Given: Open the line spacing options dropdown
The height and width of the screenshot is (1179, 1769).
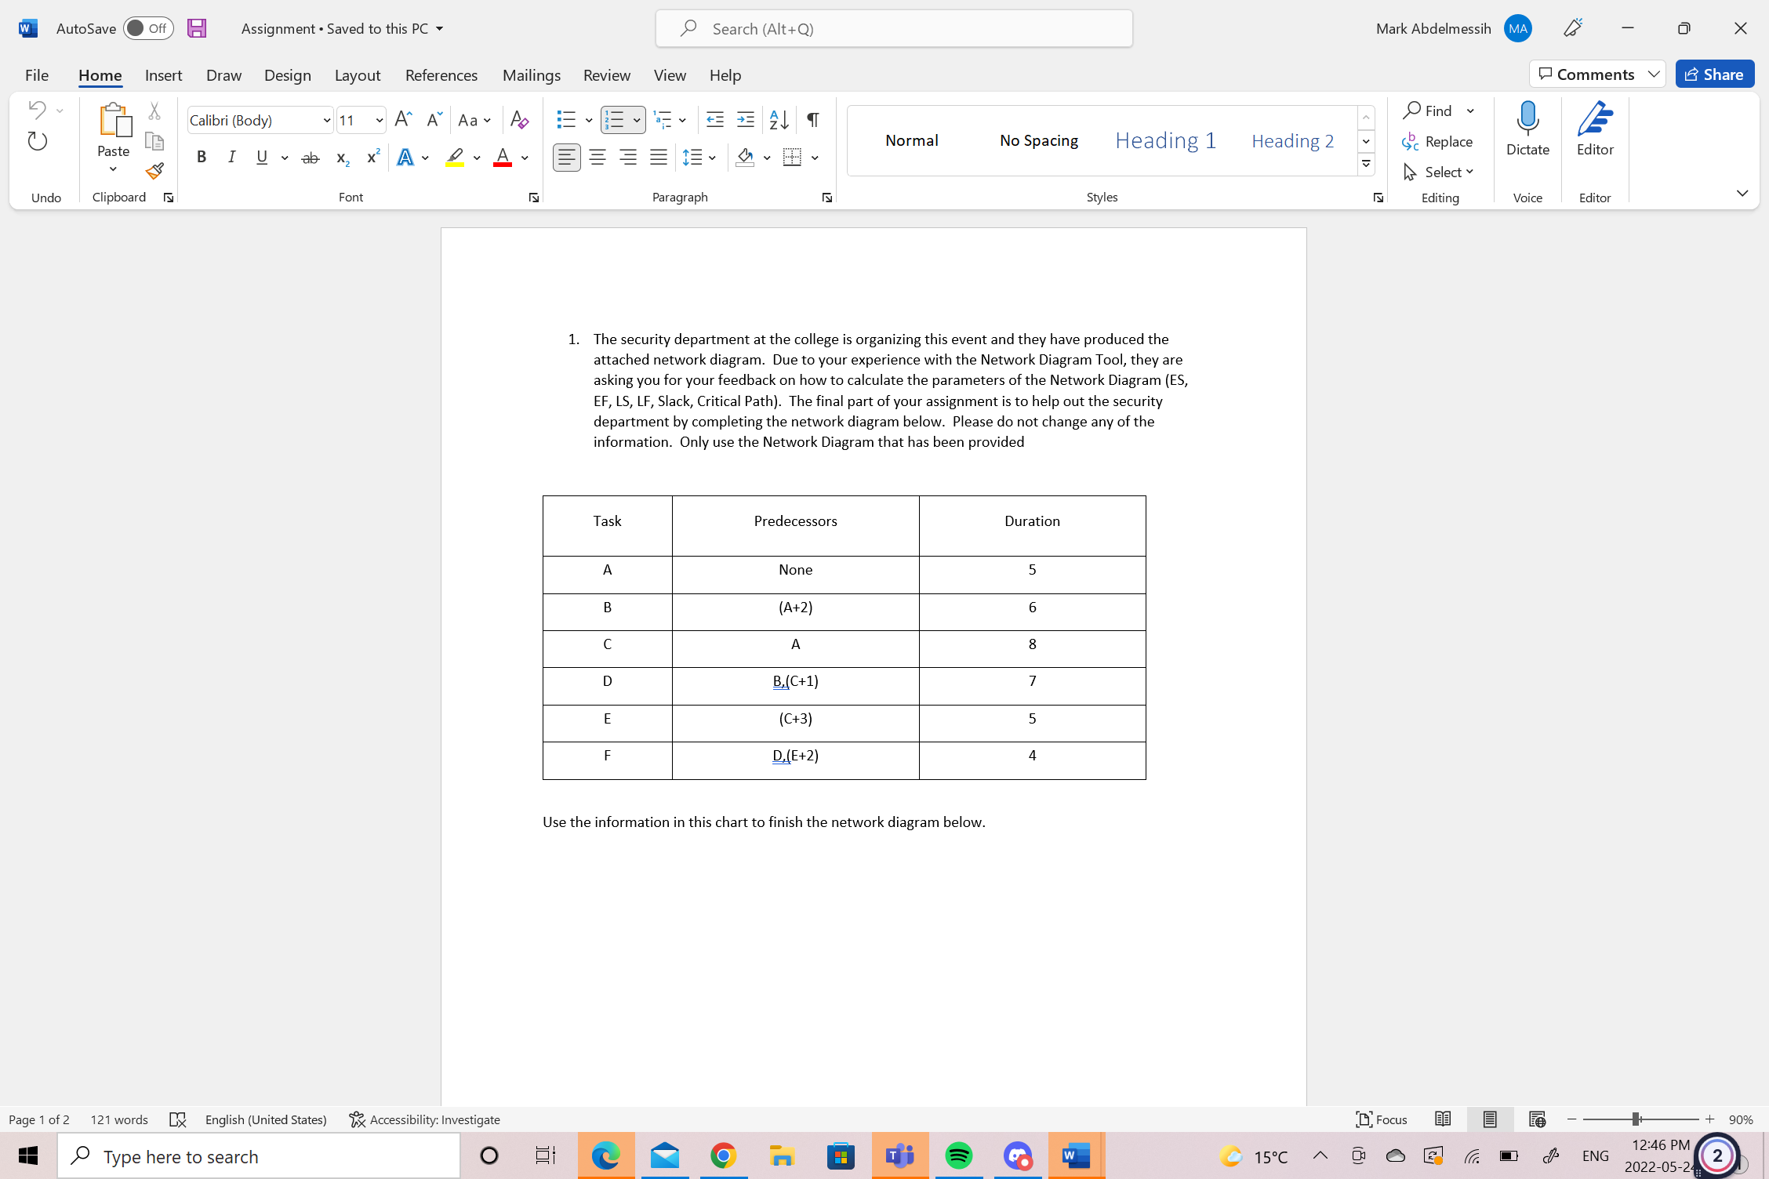Looking at the screenshot, I should click(713, 158).
